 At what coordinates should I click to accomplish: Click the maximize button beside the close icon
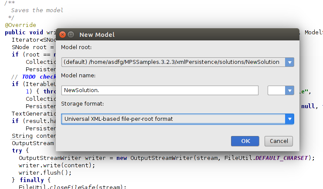pos(71,35)
